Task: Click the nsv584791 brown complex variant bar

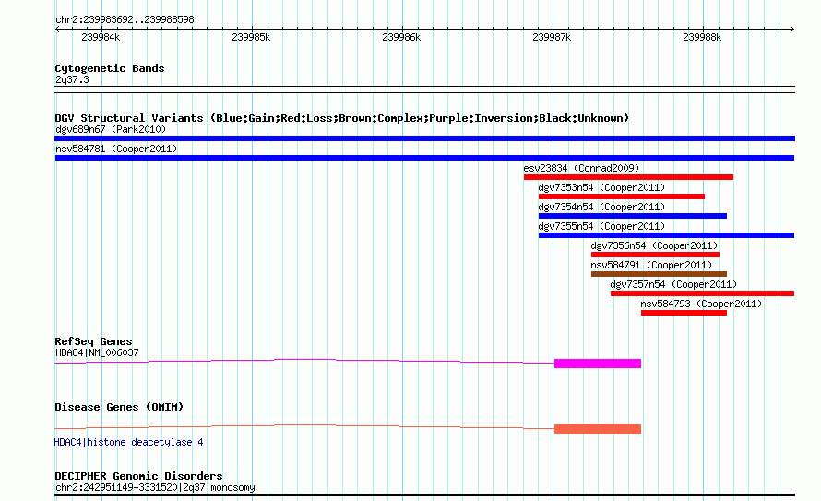Action: (x=659, y=274)
